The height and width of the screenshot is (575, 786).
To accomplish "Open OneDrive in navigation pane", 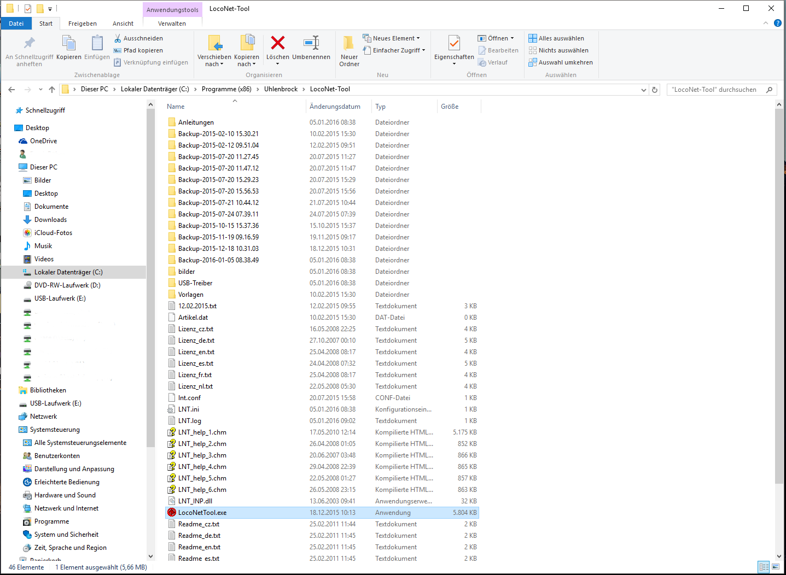I will click(43, 141).
